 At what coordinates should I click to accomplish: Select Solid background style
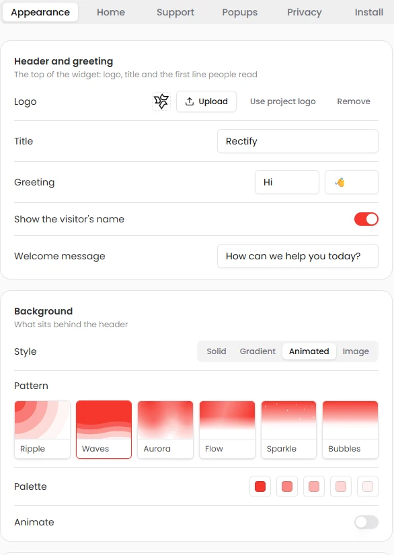[x=216, y=351]
